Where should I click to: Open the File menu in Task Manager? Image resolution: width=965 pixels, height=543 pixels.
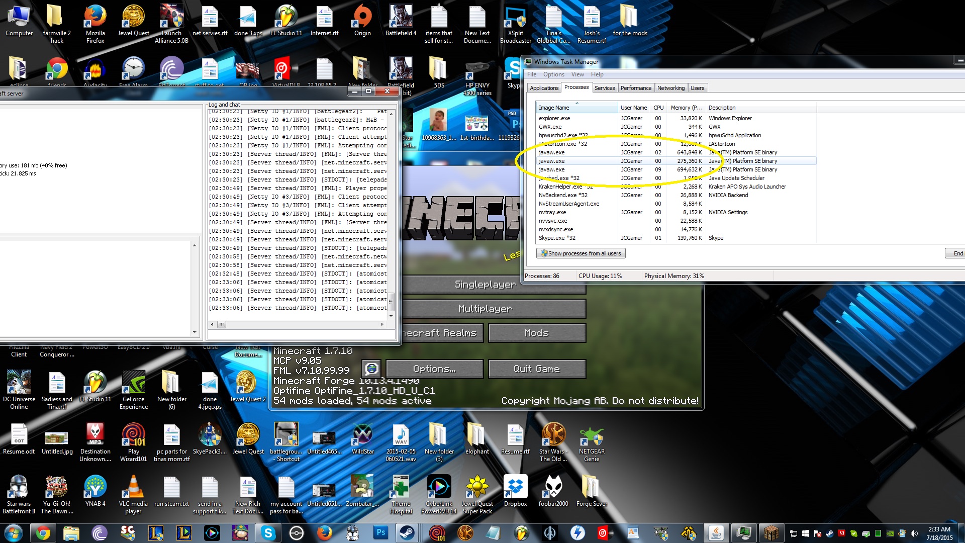(531, 74)
